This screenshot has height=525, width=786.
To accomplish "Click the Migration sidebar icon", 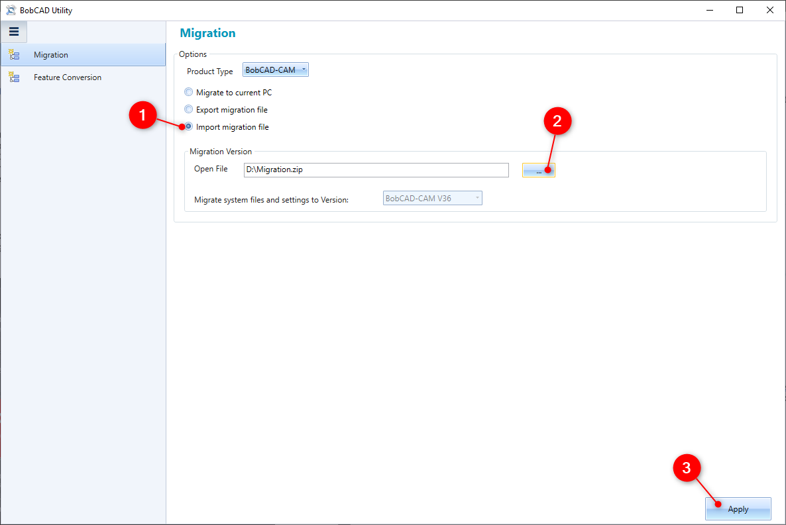I will (14, 54).
